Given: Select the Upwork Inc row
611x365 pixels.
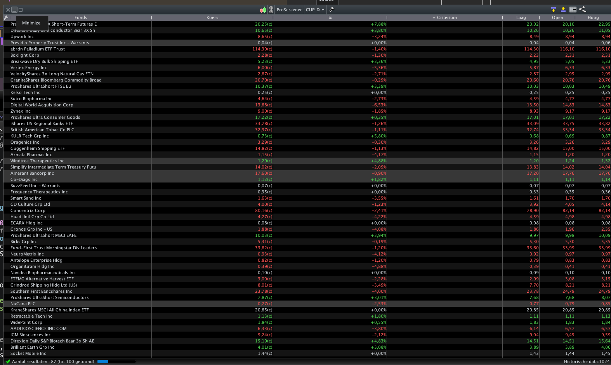Looking at the screenshot, I should [x=307, y=36].
